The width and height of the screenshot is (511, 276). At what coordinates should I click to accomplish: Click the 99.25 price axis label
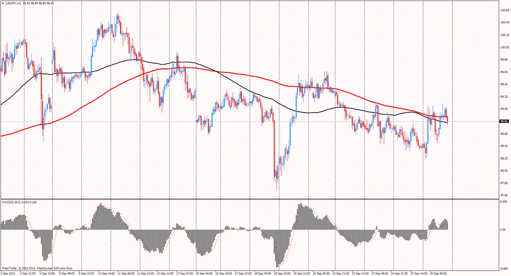pos(505,96)
